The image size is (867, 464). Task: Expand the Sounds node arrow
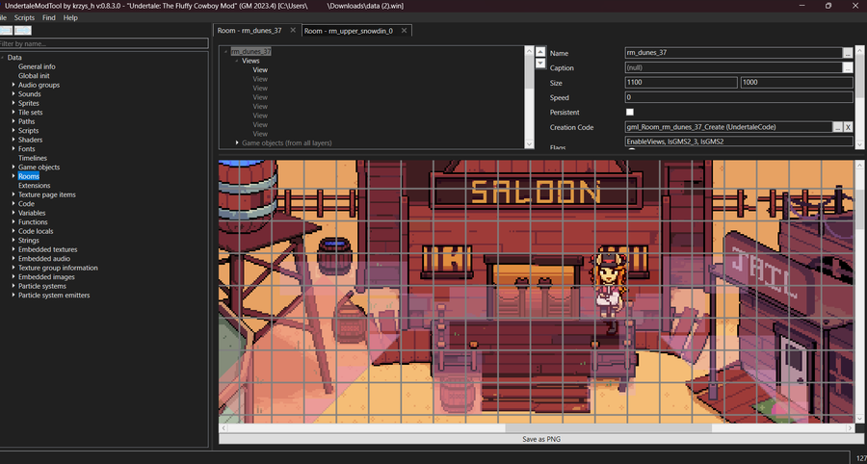13,94
